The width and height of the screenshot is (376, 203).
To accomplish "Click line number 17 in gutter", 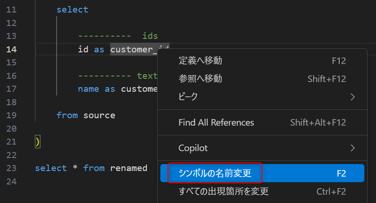I will pyautogui.click(x=11, y=89).
